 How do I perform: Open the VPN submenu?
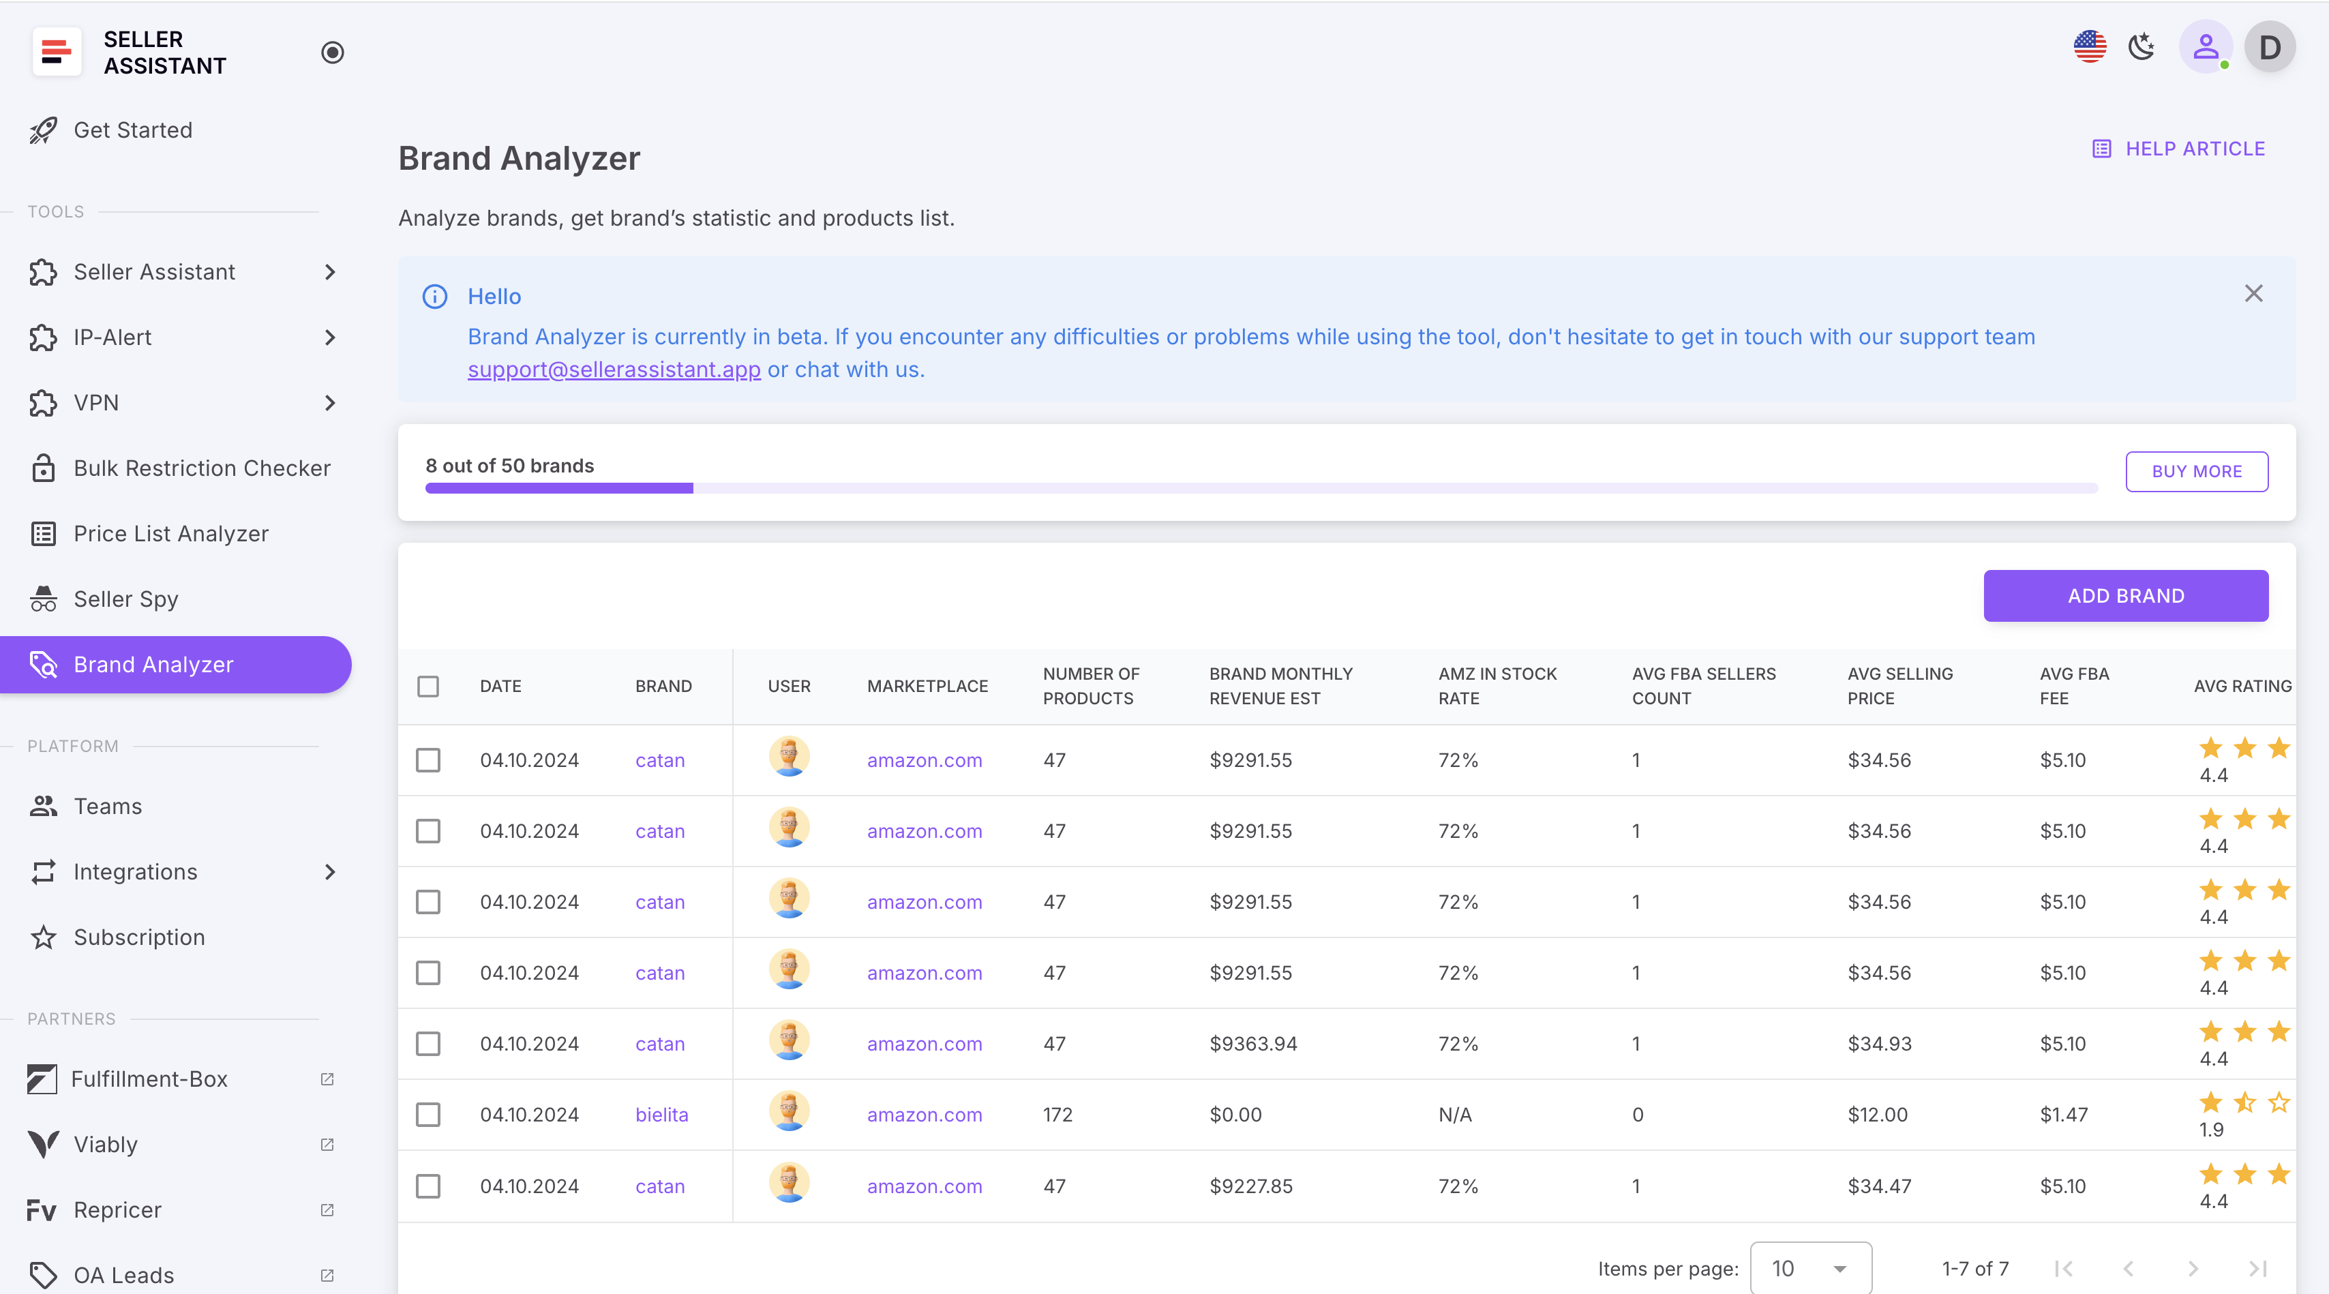point(329,402)
